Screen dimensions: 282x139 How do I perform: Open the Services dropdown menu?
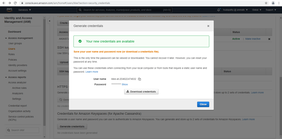25,10
